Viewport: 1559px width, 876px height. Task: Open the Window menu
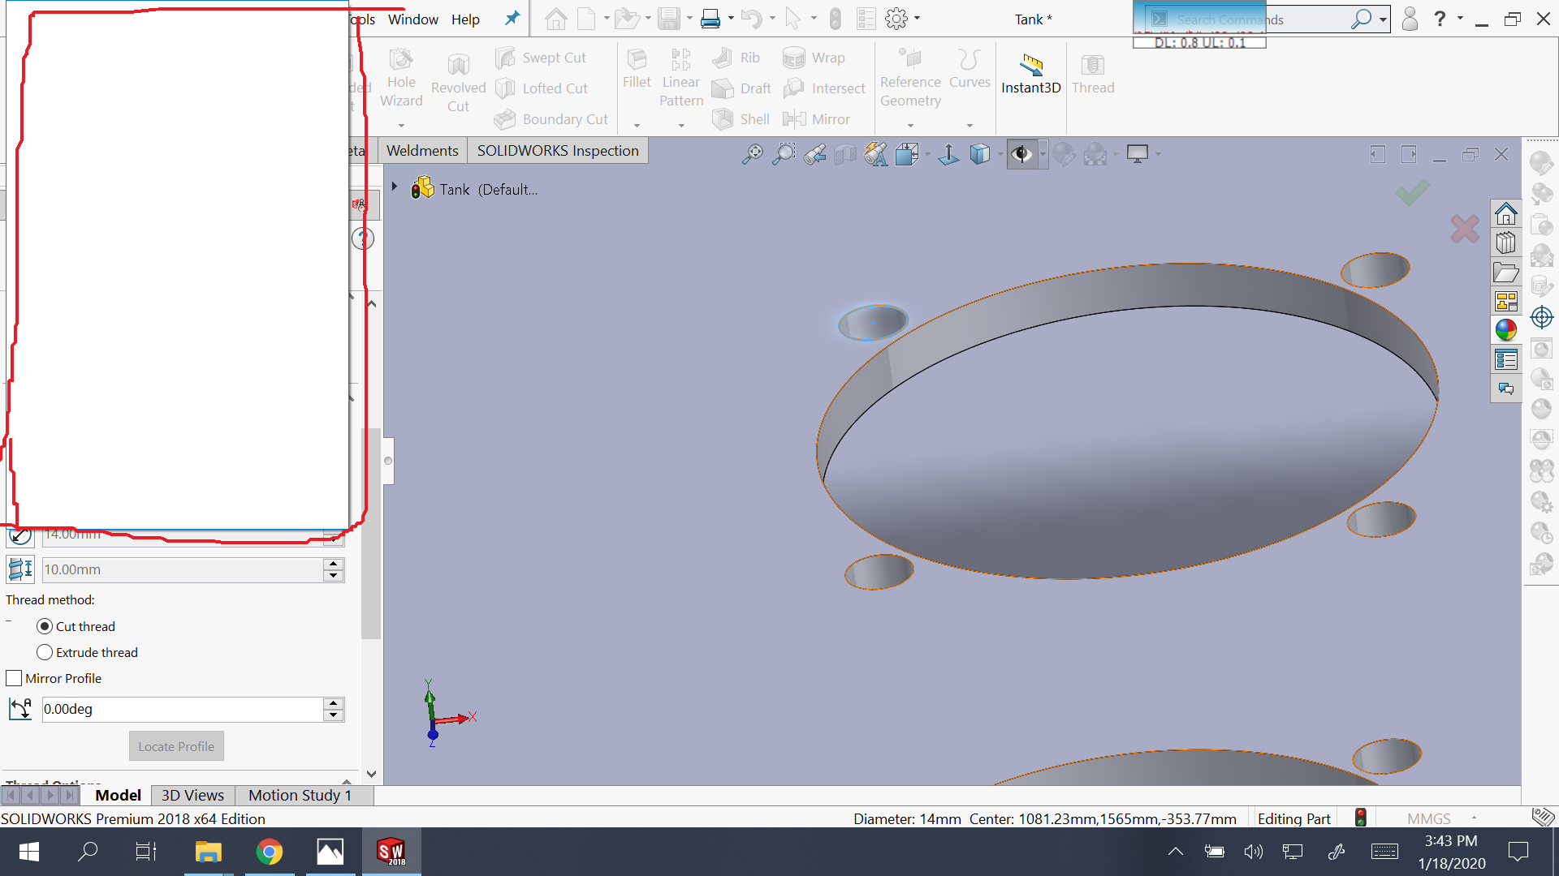click(x=412, y=19)
